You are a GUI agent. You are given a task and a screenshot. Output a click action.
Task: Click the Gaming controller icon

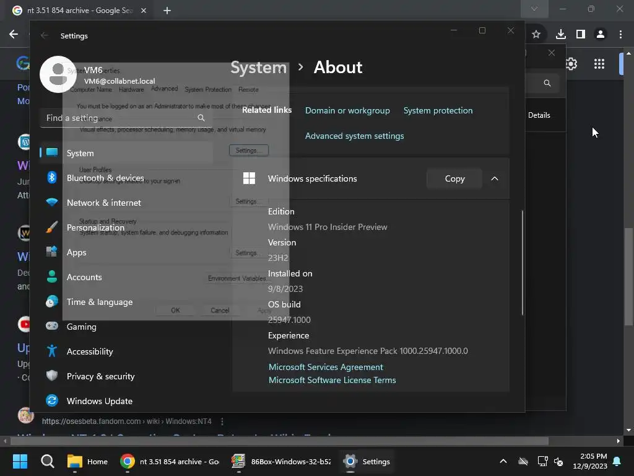(x=52, y=326)
